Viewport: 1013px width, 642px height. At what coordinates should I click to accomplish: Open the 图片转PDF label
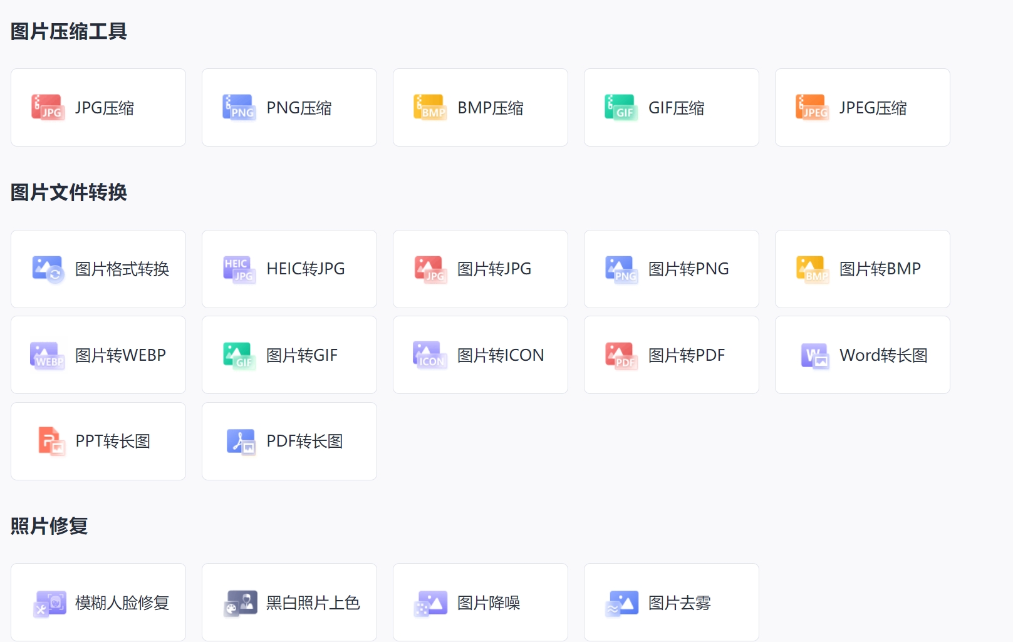click(x=686, y=355)
